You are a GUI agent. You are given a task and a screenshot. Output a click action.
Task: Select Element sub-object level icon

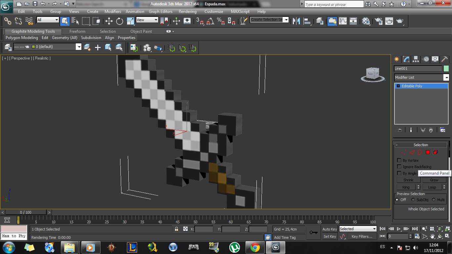click(435, 152)
